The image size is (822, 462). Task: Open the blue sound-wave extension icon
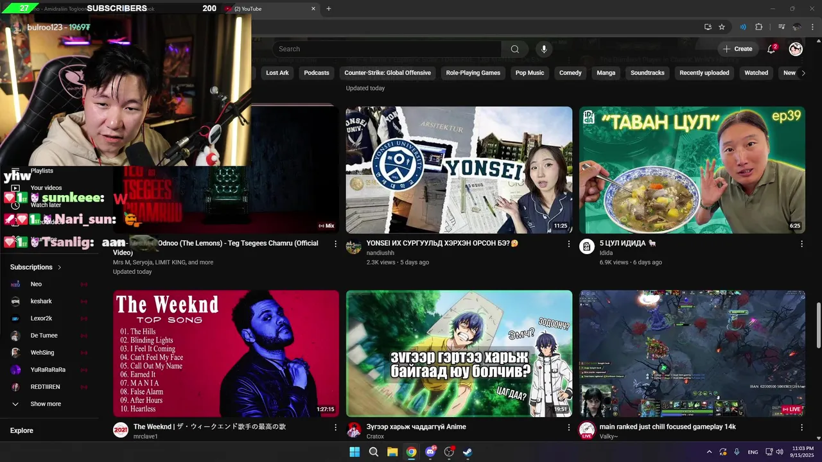(x=743, y=27)
